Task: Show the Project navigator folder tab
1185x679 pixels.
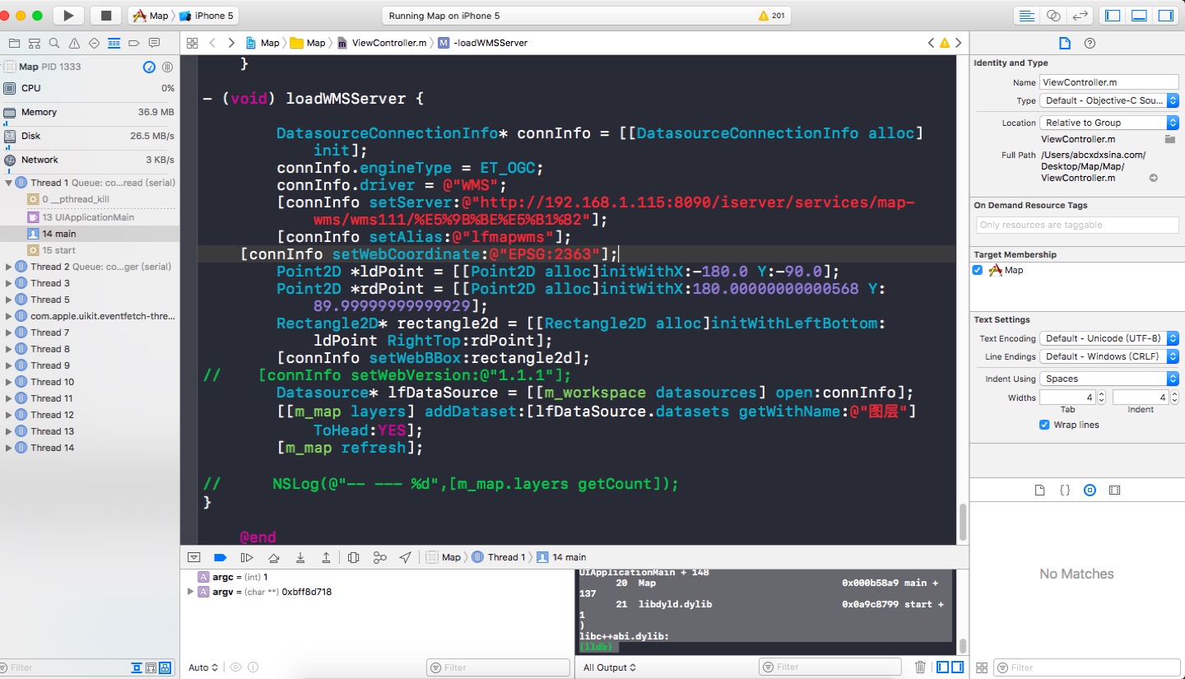Action: click(13, 43)
